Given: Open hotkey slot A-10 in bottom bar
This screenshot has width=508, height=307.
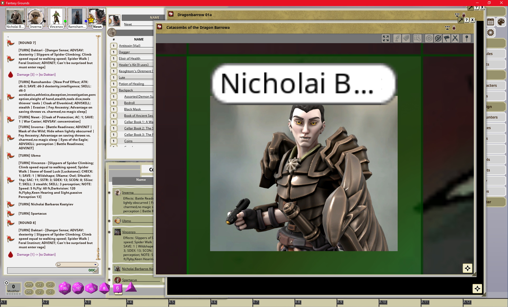Looking at the screenshot, I should click(400, 303).
